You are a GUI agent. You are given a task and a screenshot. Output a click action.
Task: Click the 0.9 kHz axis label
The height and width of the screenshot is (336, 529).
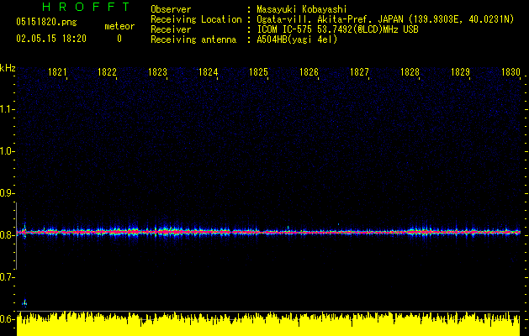point(6,193)
